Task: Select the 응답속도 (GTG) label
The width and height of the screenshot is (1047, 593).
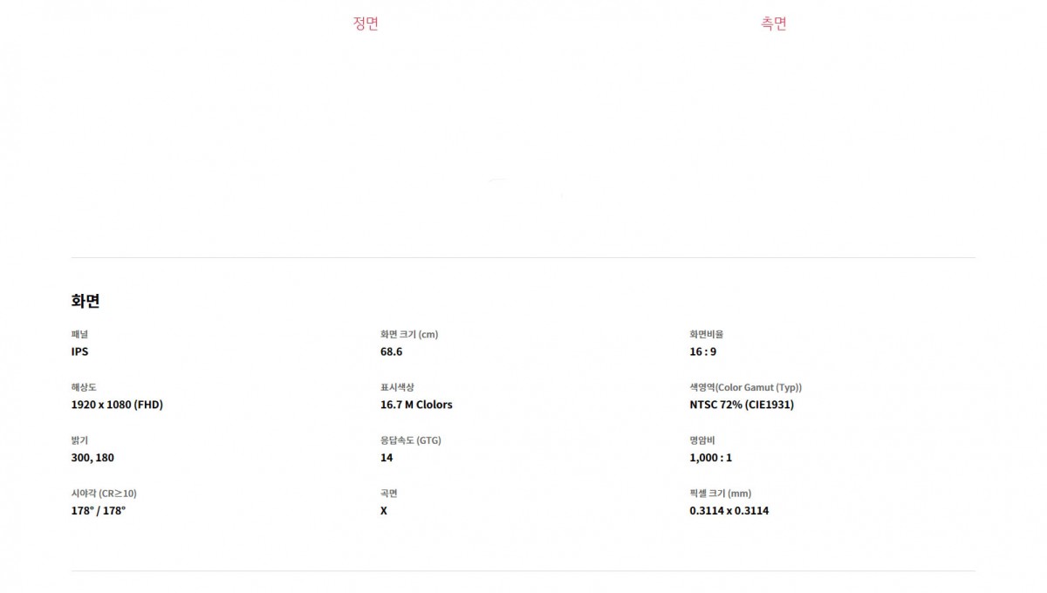Action: pos(411,440)
